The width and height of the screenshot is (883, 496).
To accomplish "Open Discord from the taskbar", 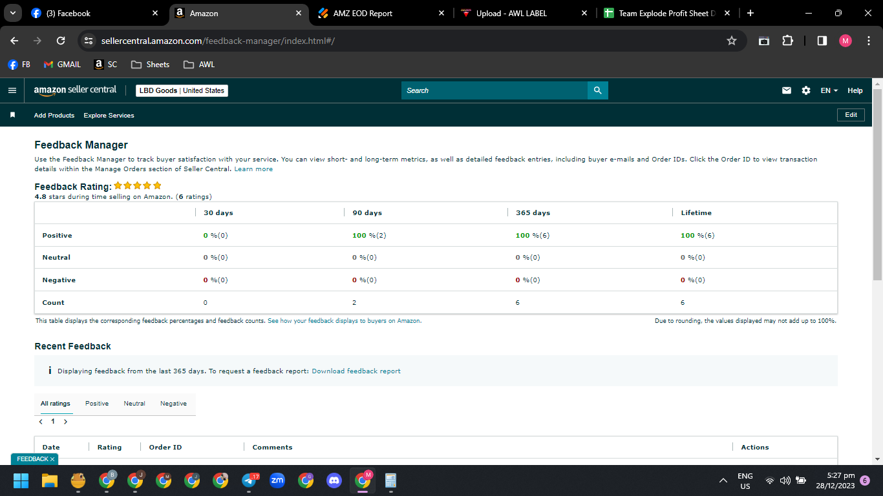I will tap(334, 480).
